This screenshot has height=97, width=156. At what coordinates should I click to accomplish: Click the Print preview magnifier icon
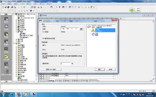15,7
